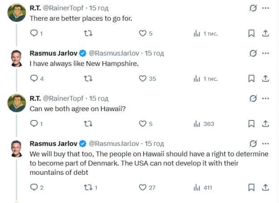Open more options on 'New Hampshire' tweet

pos(266,53)
